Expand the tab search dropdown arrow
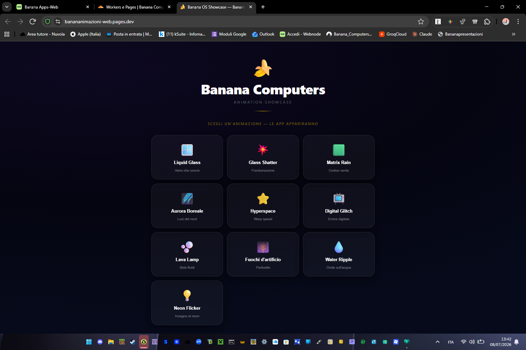This screenshot has height=350, width=526. [x=7, y=7]
